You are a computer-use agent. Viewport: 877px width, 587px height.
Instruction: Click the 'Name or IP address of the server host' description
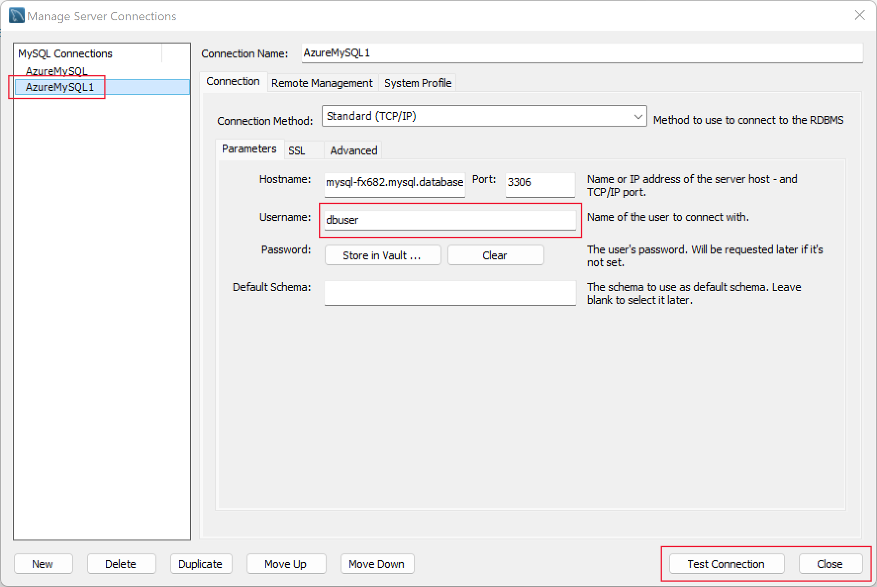click(x=692, y=186)
